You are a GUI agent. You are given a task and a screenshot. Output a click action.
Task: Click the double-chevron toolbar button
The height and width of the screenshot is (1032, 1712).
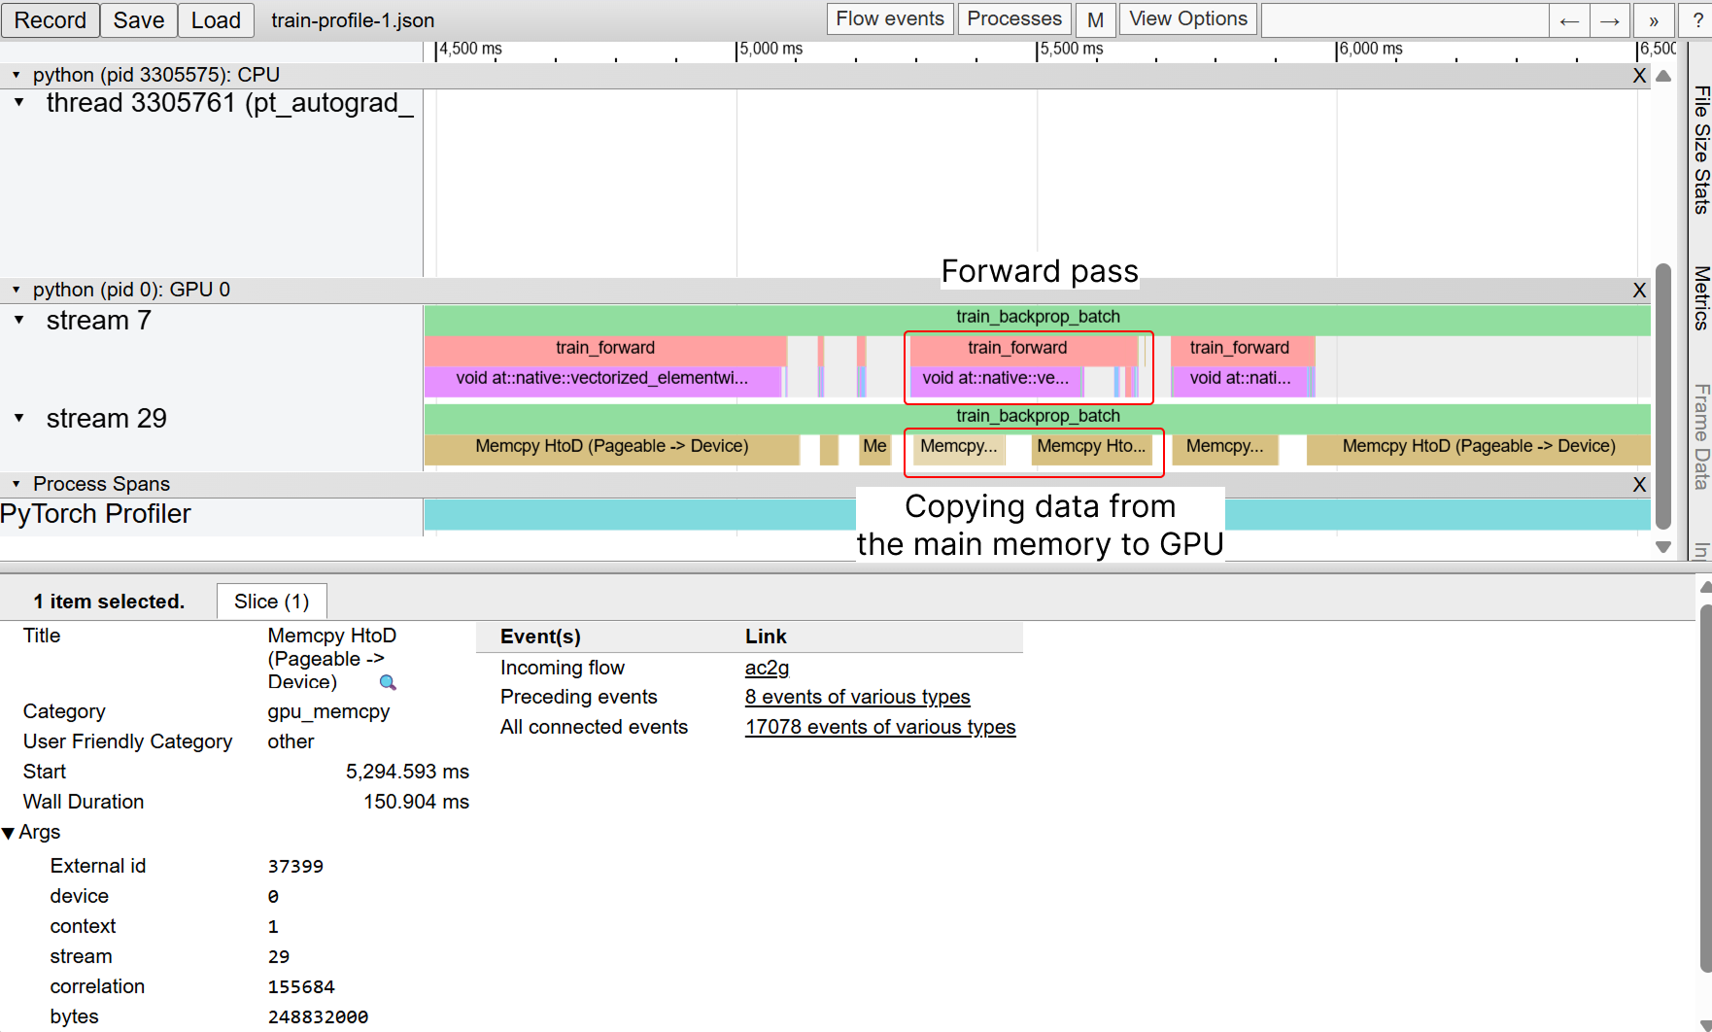[x=1653, y=20]
